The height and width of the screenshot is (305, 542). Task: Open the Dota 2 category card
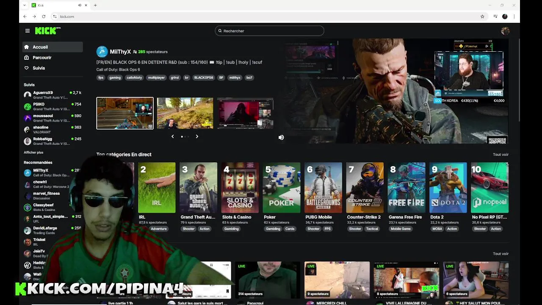pos(448,188)
